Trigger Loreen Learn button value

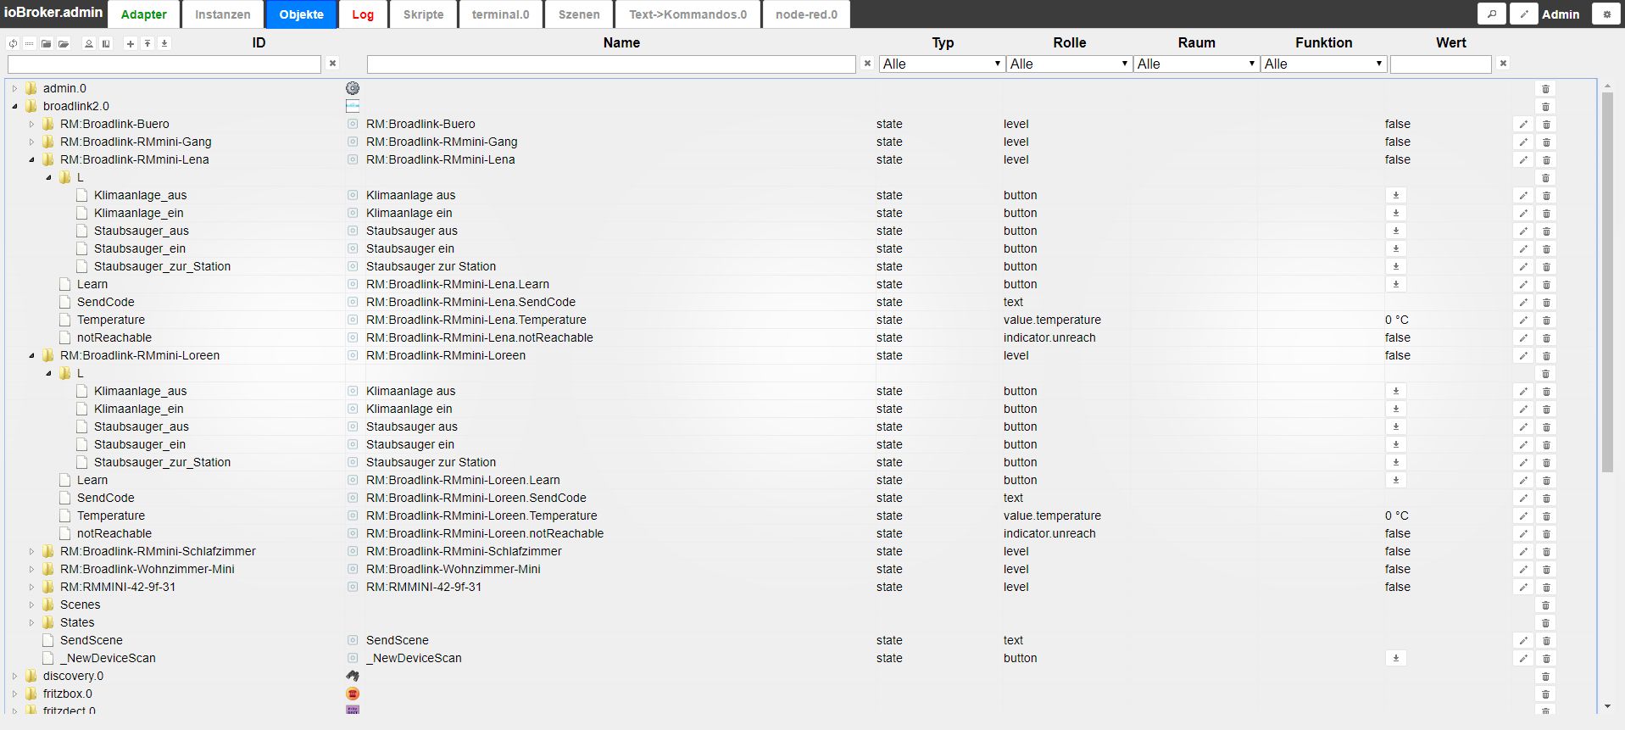[x=1396, y=480]
